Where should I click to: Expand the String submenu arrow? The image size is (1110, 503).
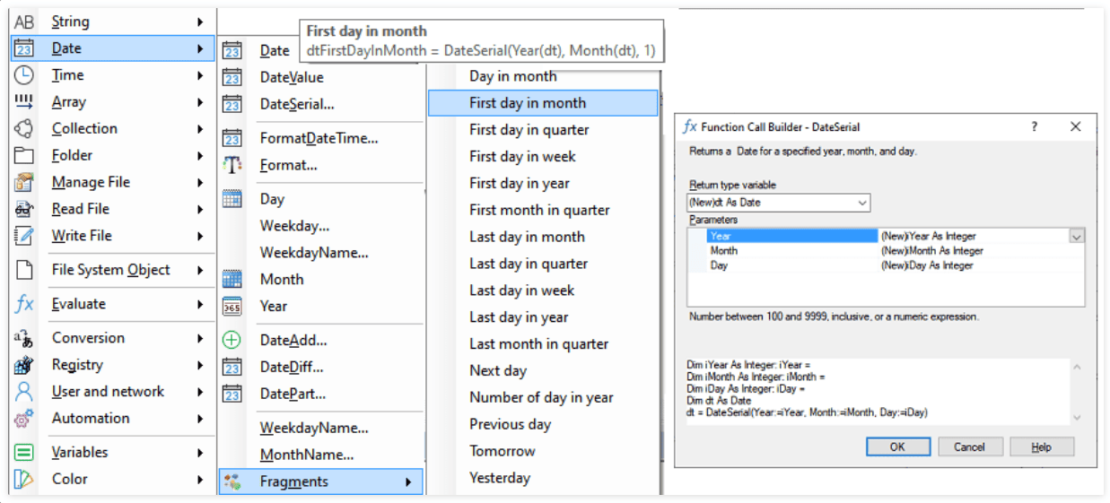(x=200, y=22)
